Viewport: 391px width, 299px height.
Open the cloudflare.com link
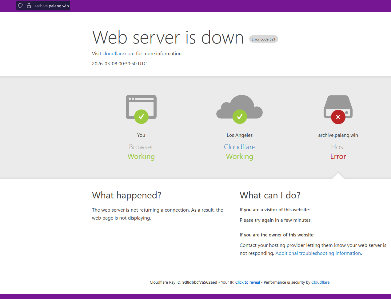pos(118,53)
